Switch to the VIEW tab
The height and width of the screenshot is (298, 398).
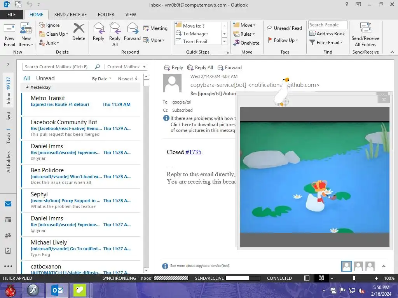point(131,14)
